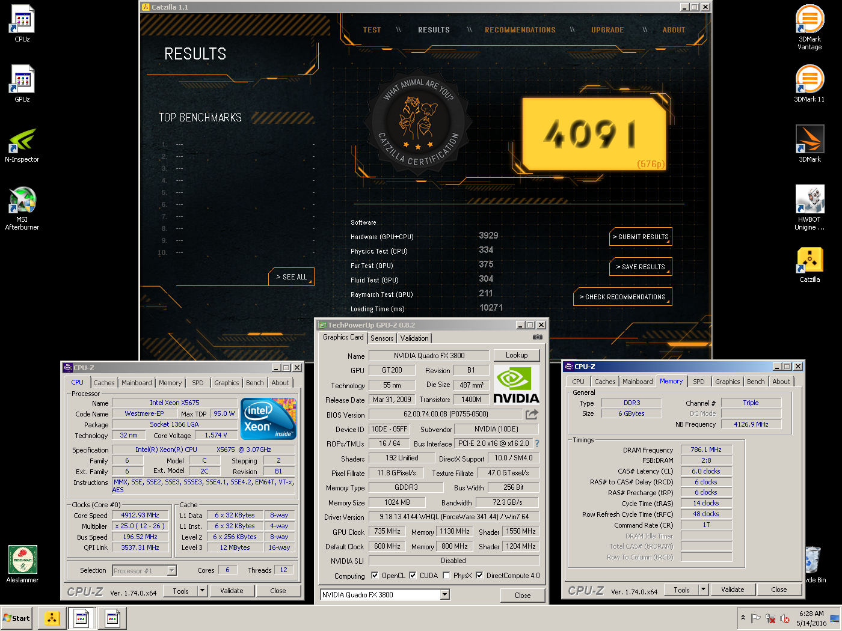Screen dimensions: 842x631
Task: Click the DRAM Frequency 786.1 MHz field
Action: pos(706,450)
